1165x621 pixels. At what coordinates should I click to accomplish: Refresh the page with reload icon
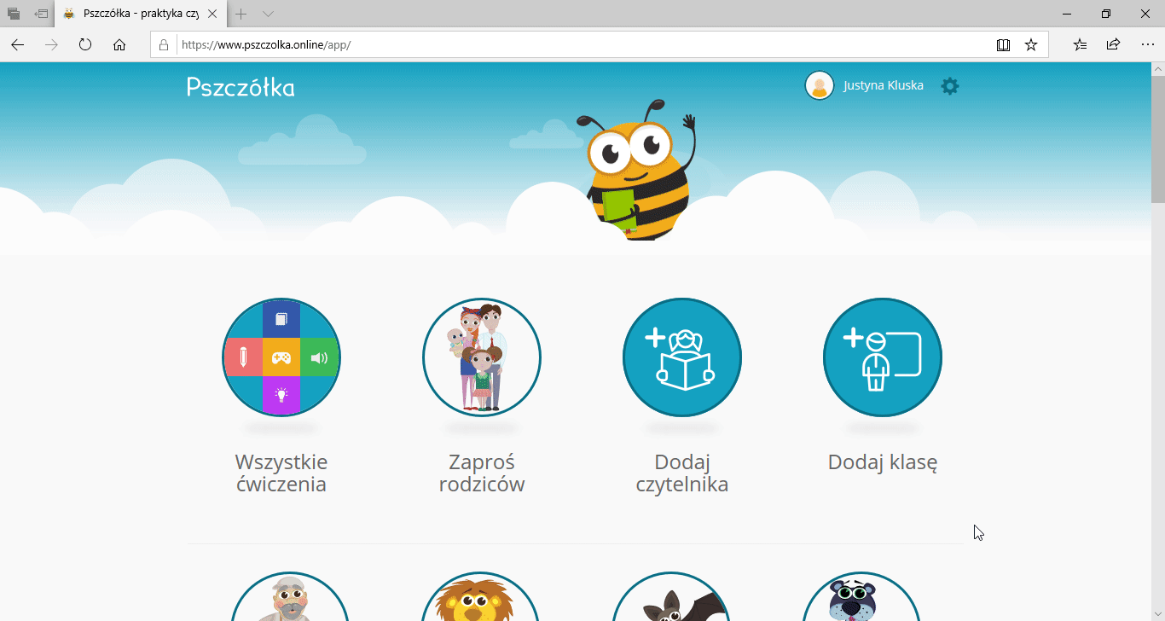point(85,45)
